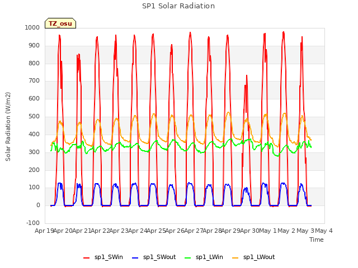
Task: Click the green sp1_LWin legend color marker
Action: point(188,258)
